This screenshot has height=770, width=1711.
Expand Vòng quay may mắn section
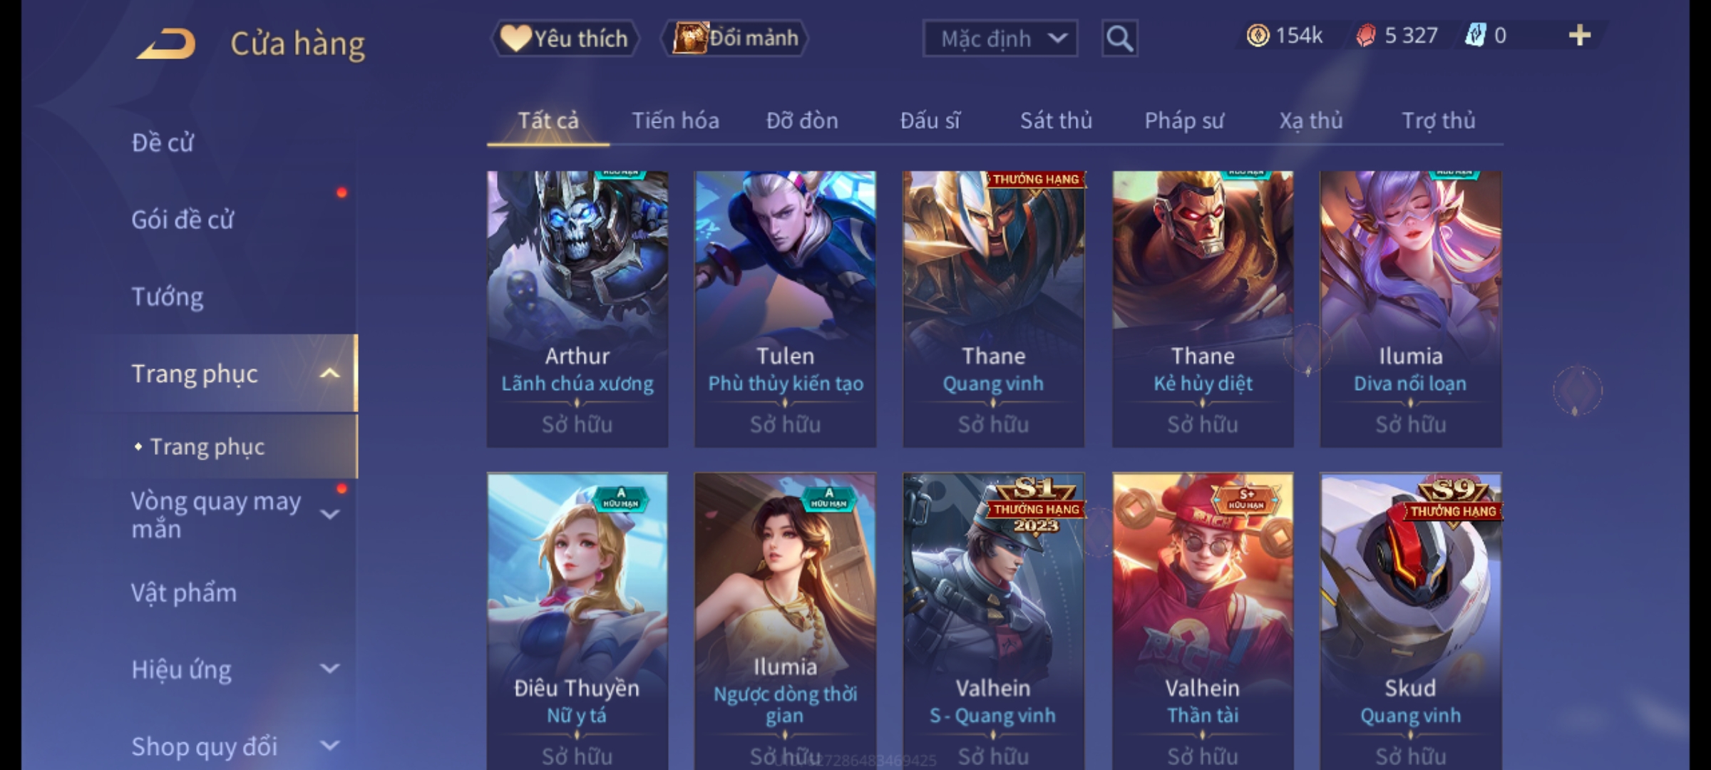329,515
